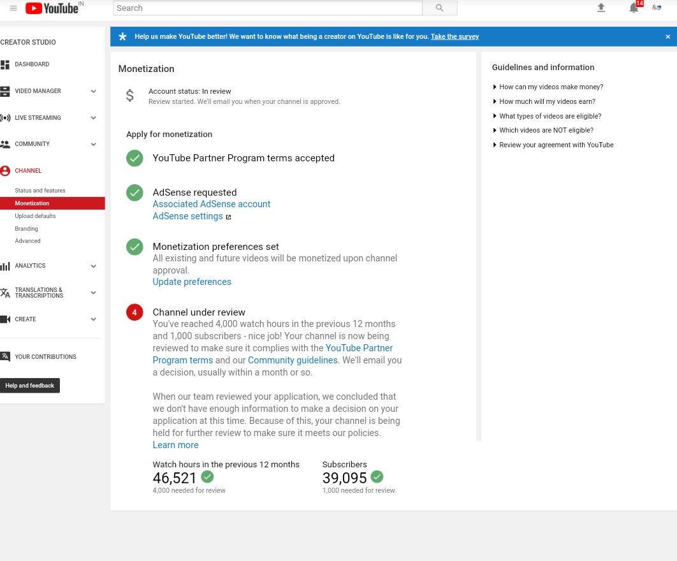Click the Channel person icon

(x=5, y=171)
